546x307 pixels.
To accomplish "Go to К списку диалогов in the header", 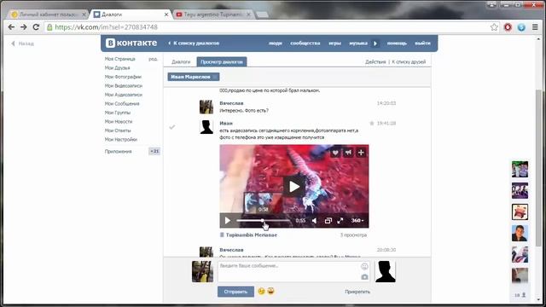I will [194, 43].
